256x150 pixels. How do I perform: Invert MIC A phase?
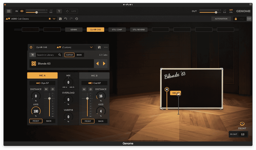pyautogui.click(x=52, y=89)
